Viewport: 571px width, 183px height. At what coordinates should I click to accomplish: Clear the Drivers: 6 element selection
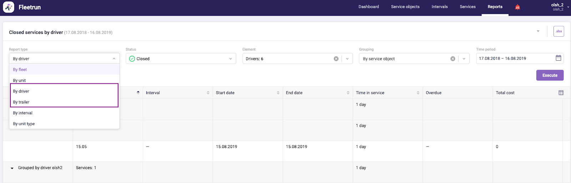[x=336, y=59]
